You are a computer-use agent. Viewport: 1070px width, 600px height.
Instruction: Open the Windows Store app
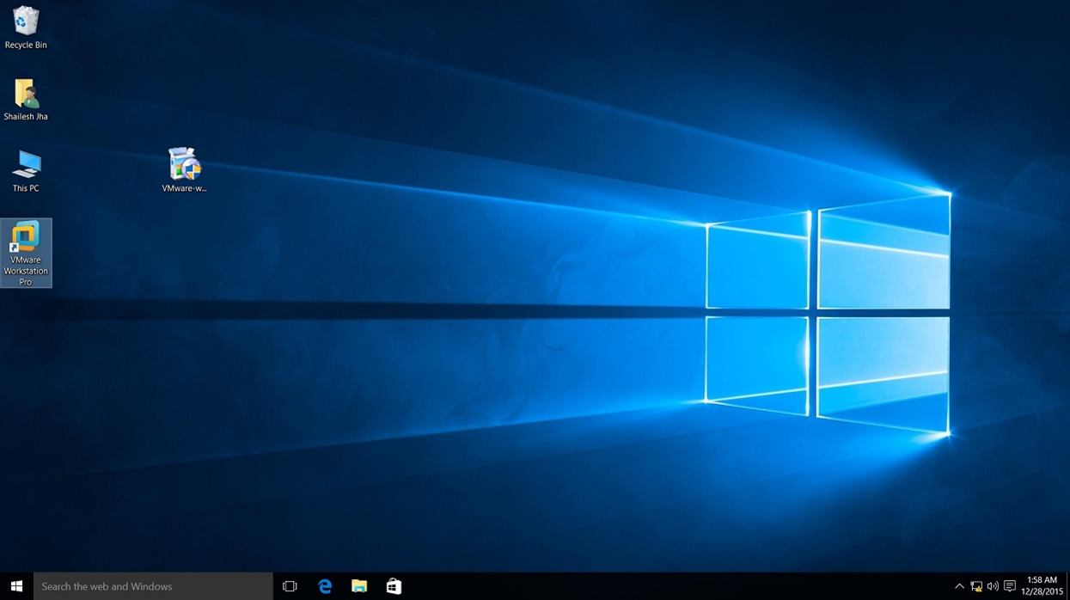394,585
